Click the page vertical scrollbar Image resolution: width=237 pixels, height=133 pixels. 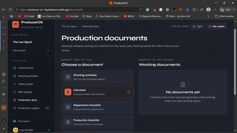pyautogui.click(x=235, y=62)
